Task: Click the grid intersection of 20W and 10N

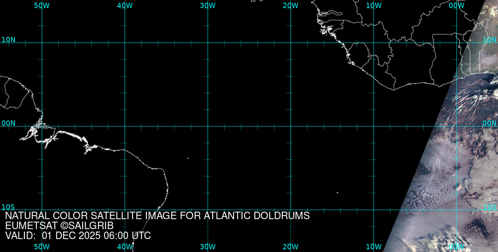Action: (290, 43)
